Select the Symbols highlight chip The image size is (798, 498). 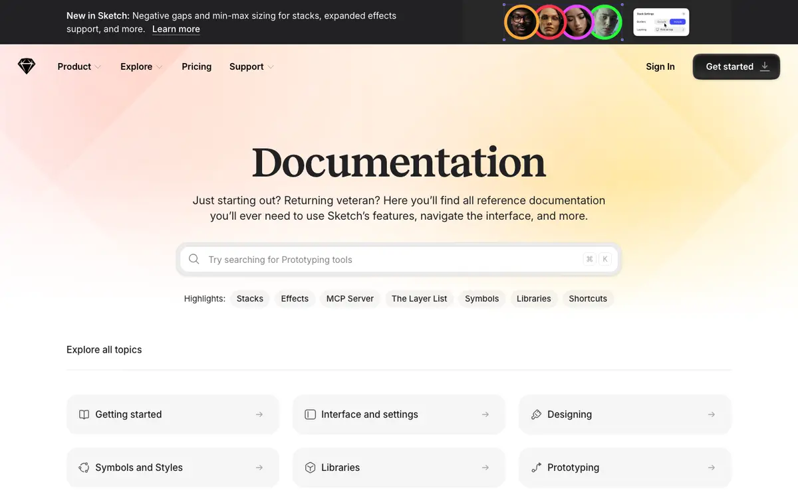point(482,299)
